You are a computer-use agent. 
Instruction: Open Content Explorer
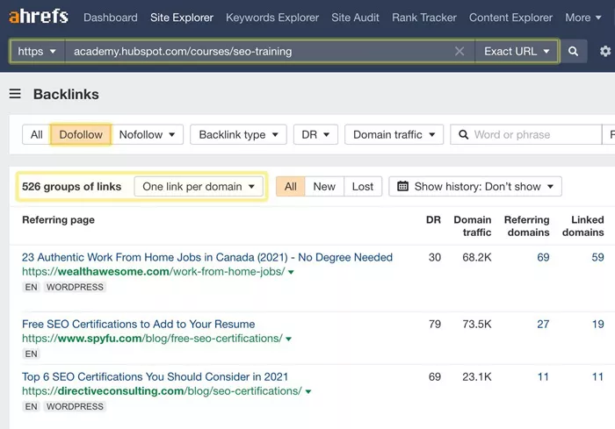tap(510, 18)
